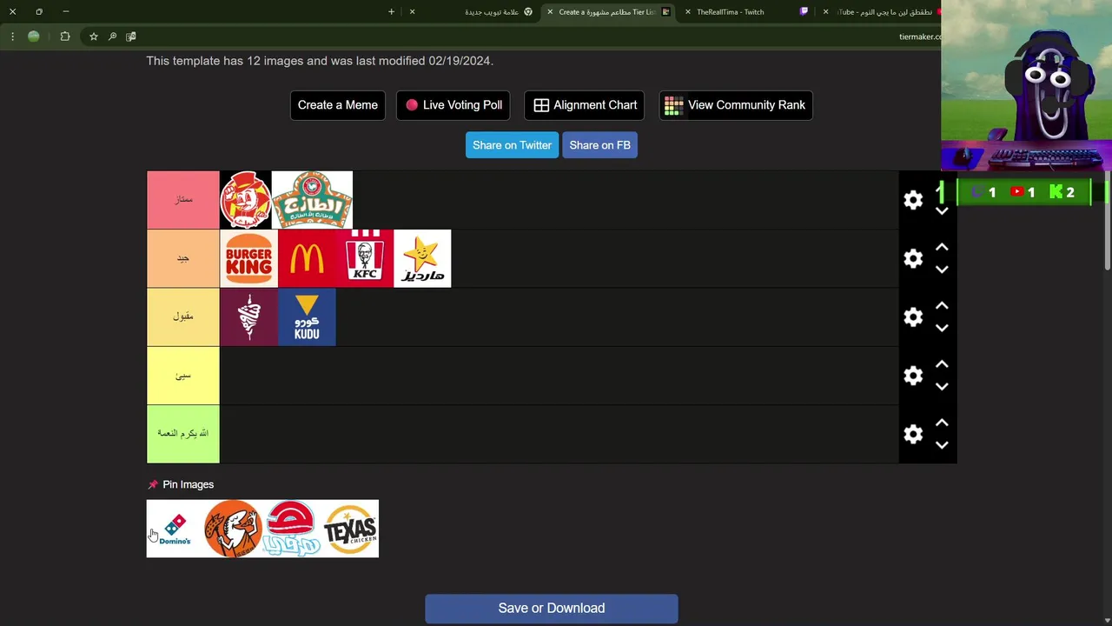
Task: Open the browser extensions puzzle icon
Action: coord(65,37)
